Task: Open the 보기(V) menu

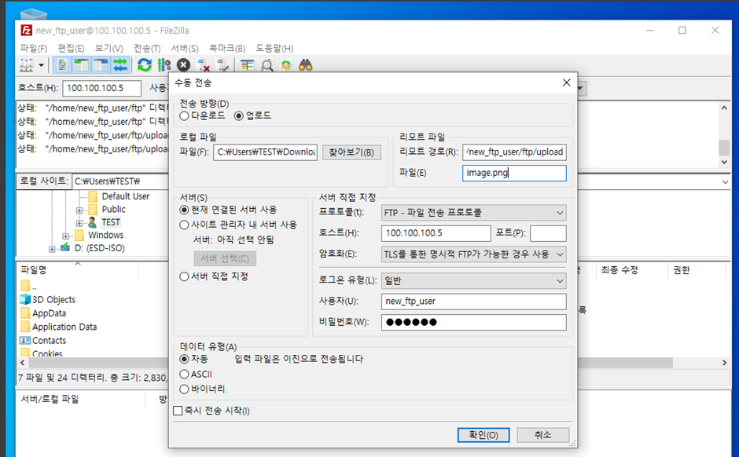Action: pos(108,48)
